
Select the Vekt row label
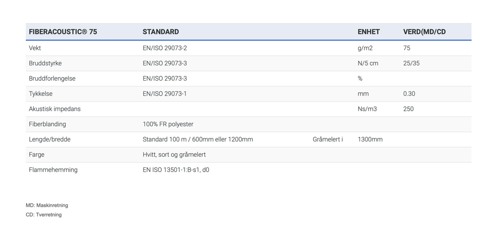pyautogui.click(x=35, y=48)
